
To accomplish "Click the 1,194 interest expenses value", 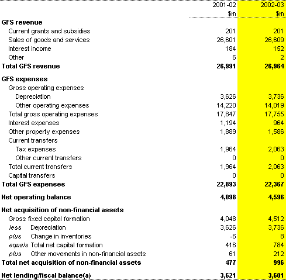I will (228, 123).
